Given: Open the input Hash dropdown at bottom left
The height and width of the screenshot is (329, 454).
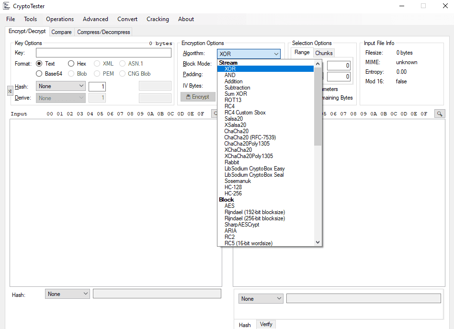Looking at the screenshot, I should click(67, 294).
